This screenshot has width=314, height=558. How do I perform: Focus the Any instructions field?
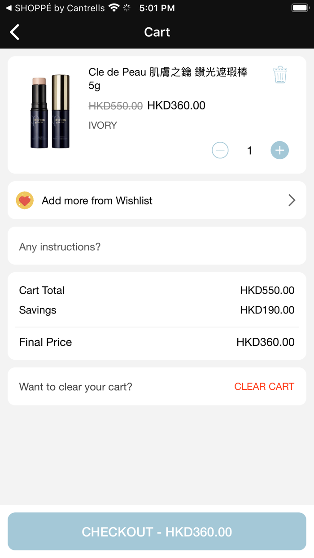point(157,247)
